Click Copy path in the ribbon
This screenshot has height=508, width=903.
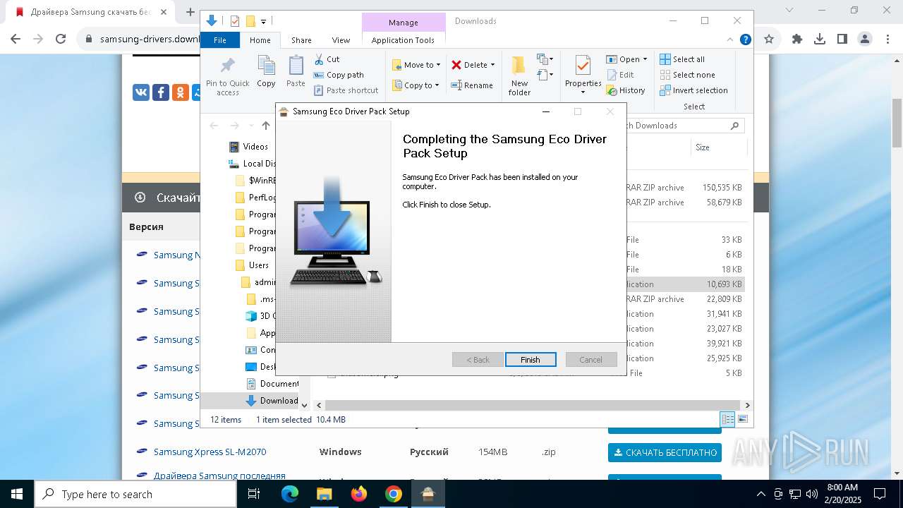339,75
